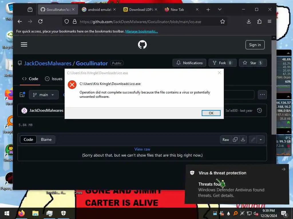
Task: Open Firefox downloads panel
Action: 249,21
